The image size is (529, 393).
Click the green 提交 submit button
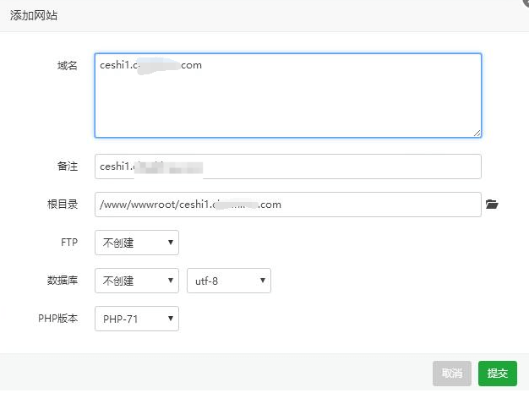pyautogui.click(x=498, y=373)
